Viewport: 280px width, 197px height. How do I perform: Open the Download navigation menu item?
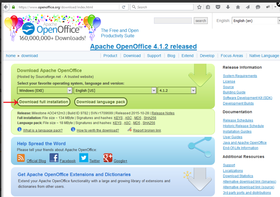(x=132, y=56)
